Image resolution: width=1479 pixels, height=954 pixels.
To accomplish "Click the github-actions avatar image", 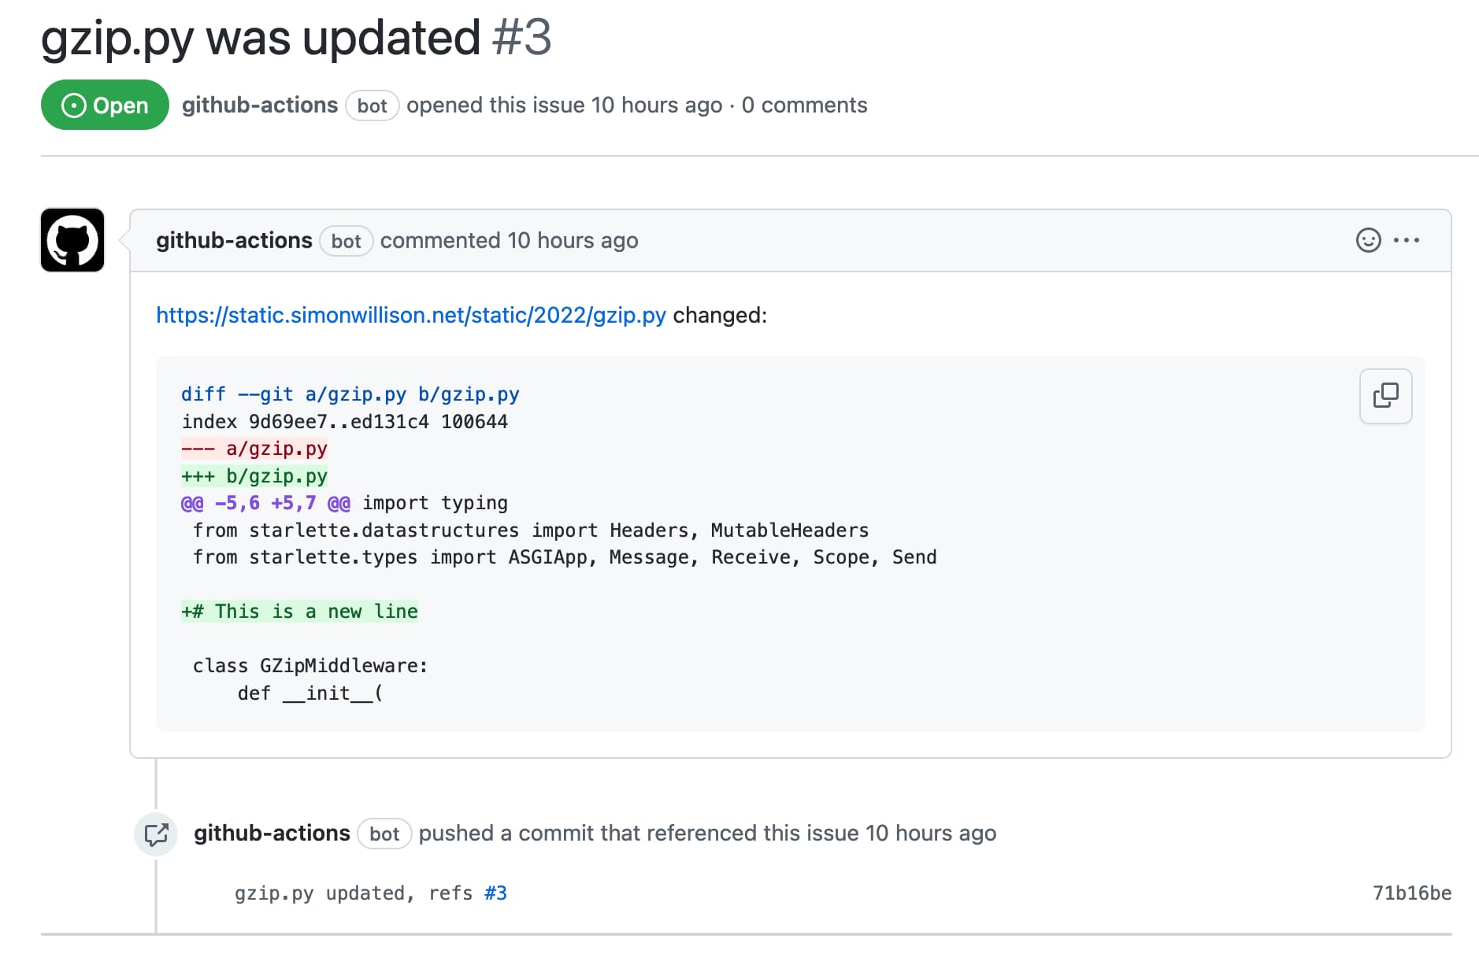I will (72, 241).
